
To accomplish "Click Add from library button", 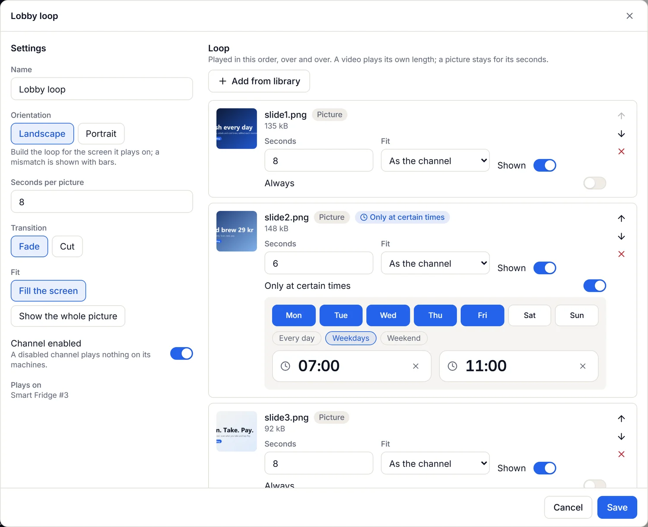I will point(259,81).
